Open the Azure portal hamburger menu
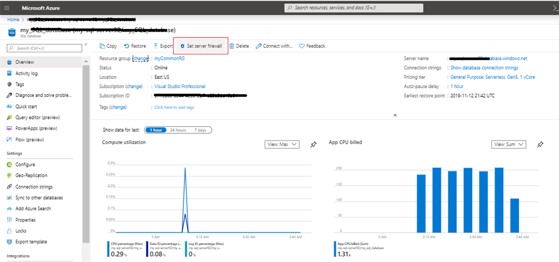 tap(7, 8)
